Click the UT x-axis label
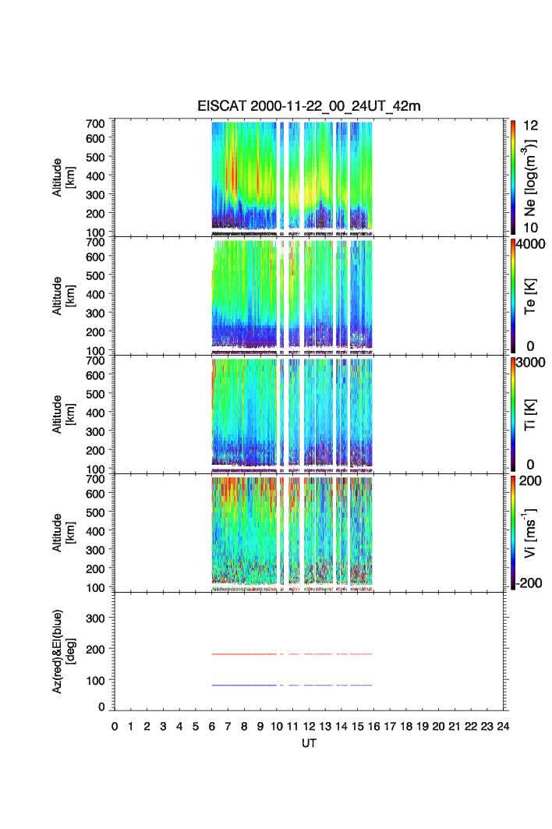Screen dimensions: 552x829 [309, 744]
